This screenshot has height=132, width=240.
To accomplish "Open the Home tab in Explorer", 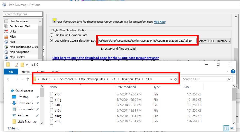I will click(x=25, y=72).
